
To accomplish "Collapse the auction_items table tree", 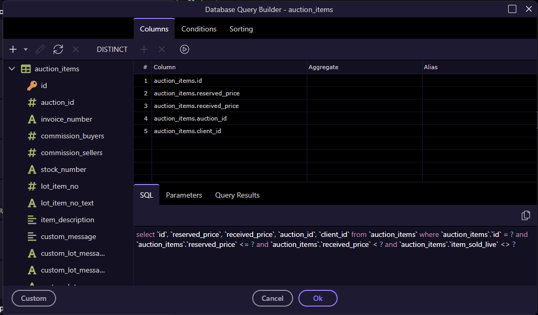I will [x=12, y=69].
